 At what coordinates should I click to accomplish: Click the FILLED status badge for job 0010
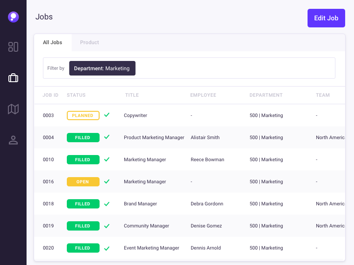tap(83, 159)
